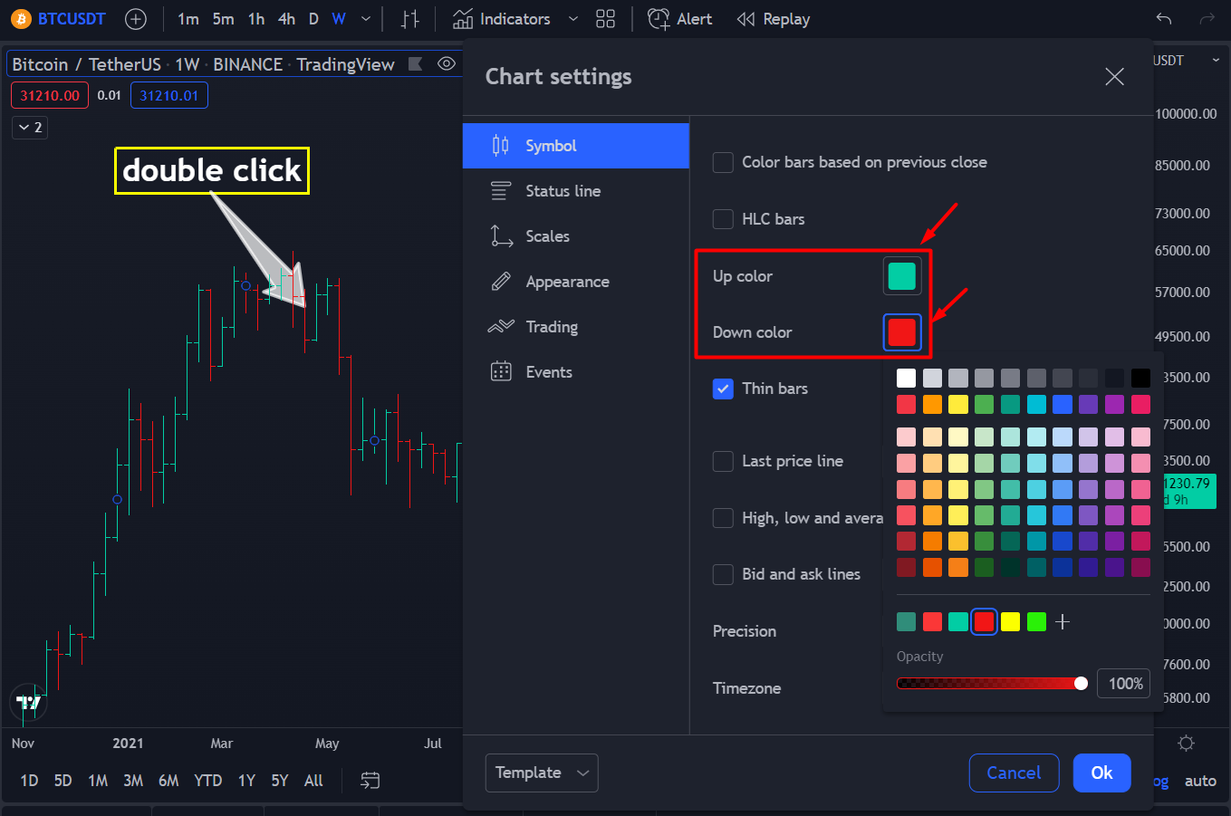This screenshot has width=1231, height=816.
Task: Open the Template dropdown
Action: click(x=542, y=773)
